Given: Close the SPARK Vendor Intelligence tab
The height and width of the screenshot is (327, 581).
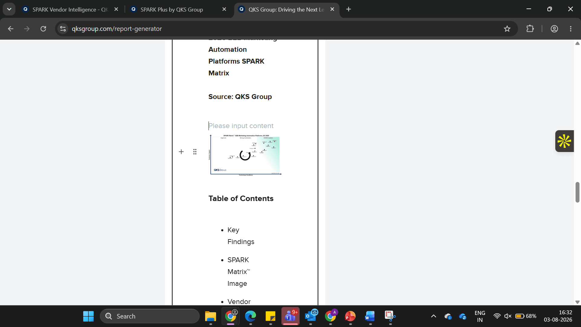Looking at the screenshot, I should coord(116,9).
